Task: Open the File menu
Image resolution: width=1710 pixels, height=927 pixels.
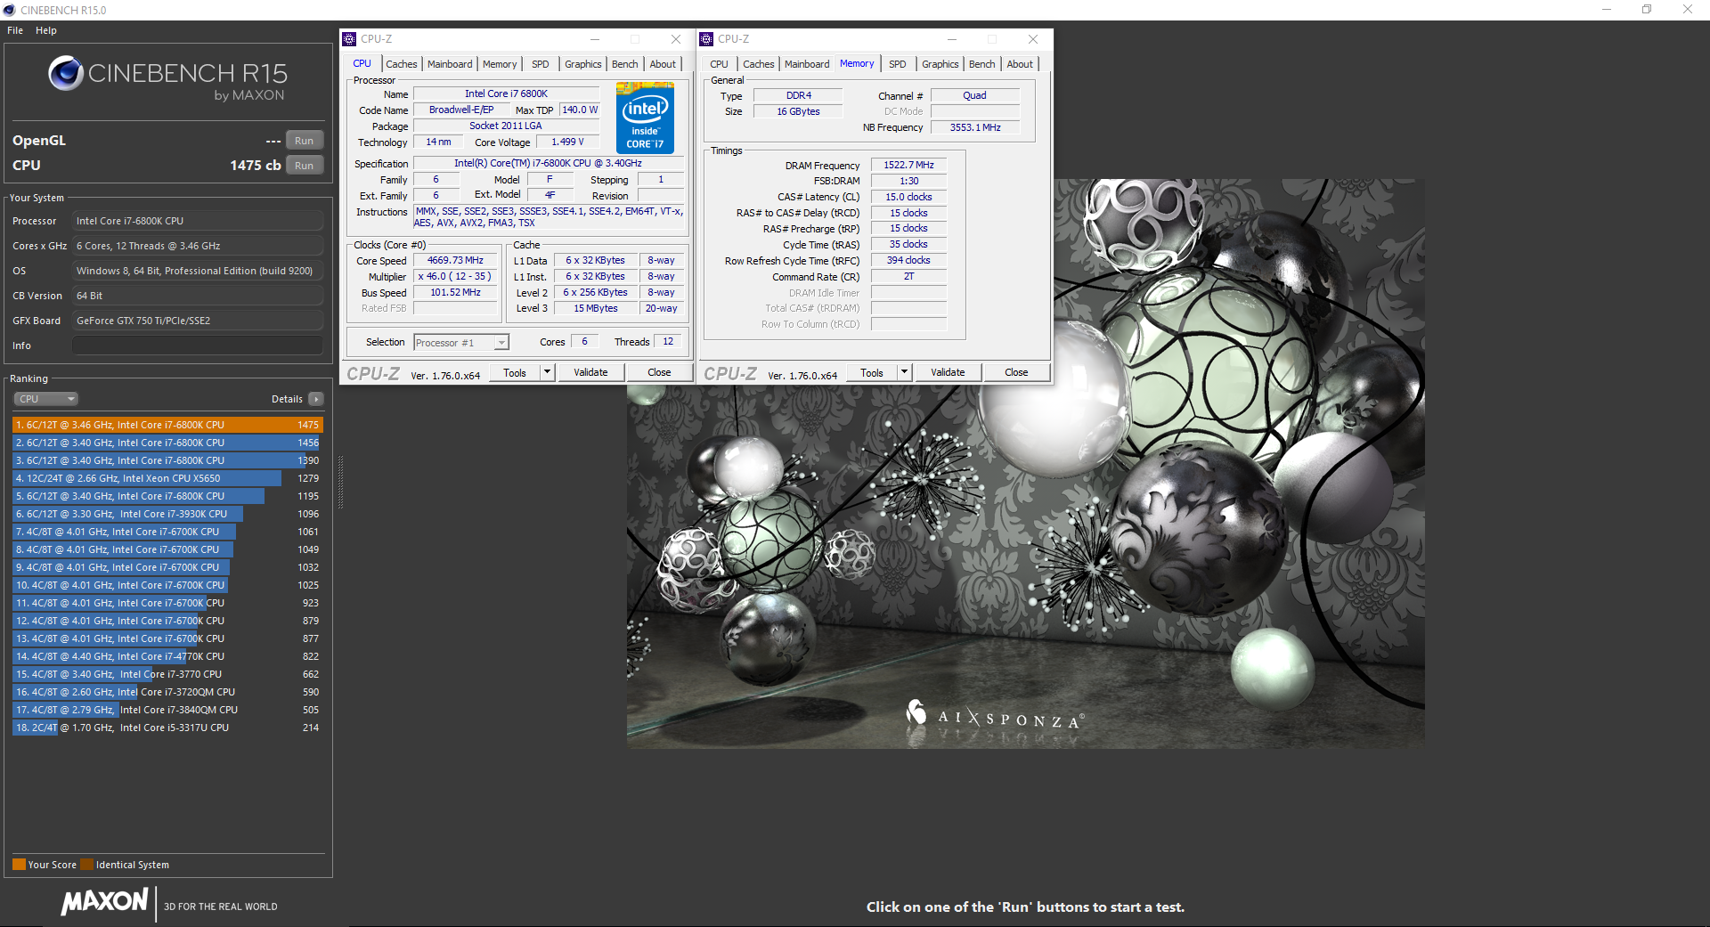Action: click(15, 30)
